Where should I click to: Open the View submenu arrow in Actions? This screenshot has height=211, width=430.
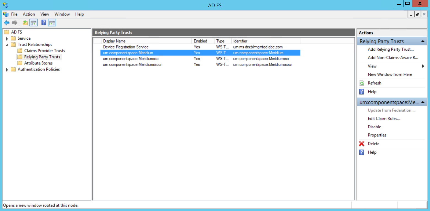tap(423, 66)
